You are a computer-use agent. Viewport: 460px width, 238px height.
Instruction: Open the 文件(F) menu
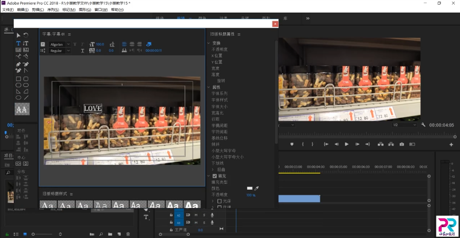pyautogui.click(x=7, y=10)
